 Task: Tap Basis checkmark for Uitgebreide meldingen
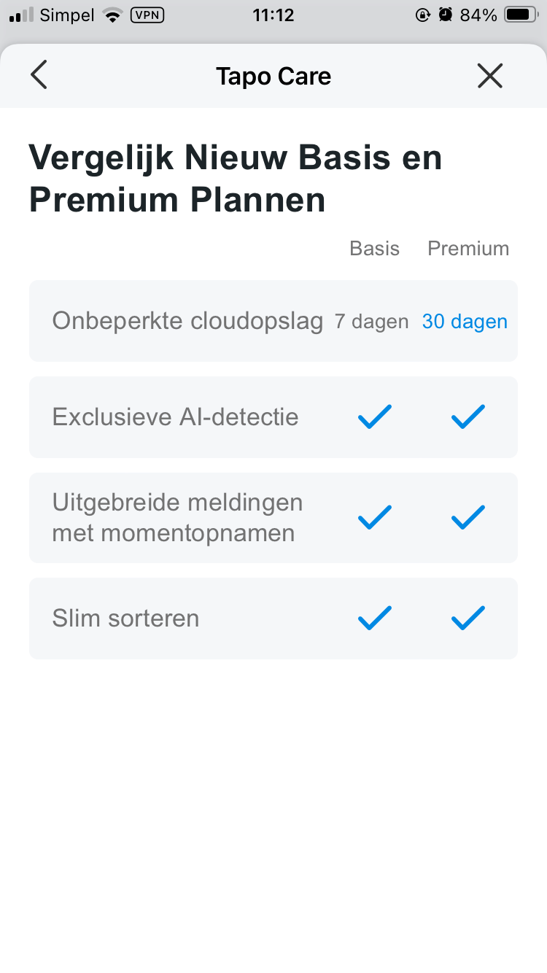click(x=375, y=518)
